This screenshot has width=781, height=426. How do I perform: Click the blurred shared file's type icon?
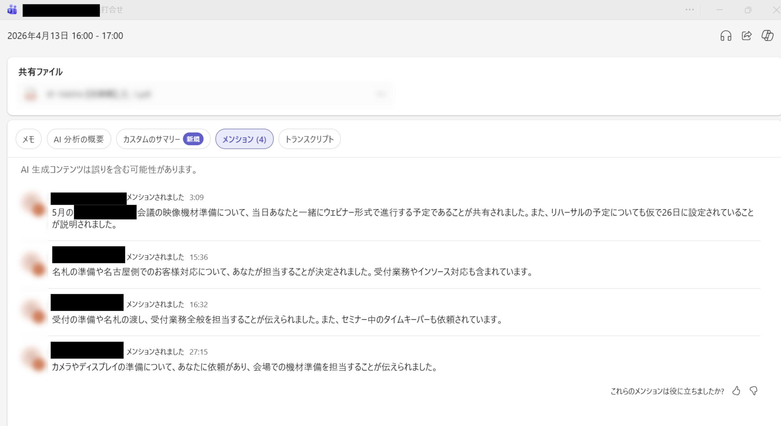[x=30, y=94]
